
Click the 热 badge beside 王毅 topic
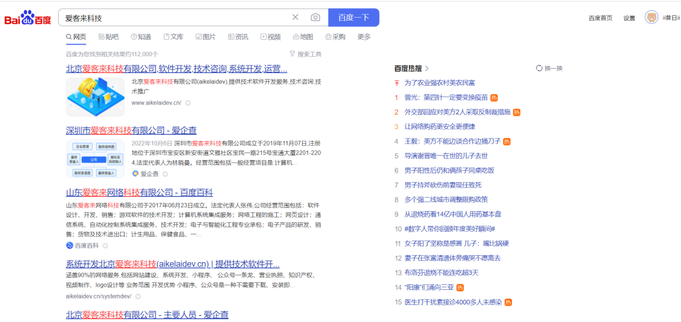[x=507, y=142]
